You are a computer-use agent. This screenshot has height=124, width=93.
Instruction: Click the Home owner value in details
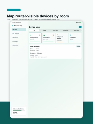click(38, 50)
